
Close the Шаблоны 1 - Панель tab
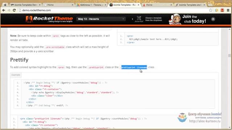[x=105, y=5]
